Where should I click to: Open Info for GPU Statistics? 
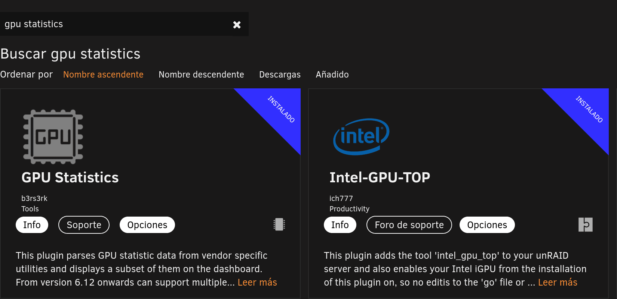pyautogui.click(x=32, y=225)
